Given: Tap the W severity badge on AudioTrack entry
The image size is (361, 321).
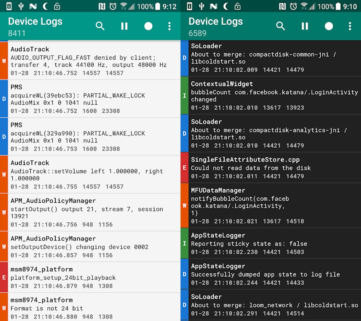Looking at the screenshot, I should pos(4,61).
